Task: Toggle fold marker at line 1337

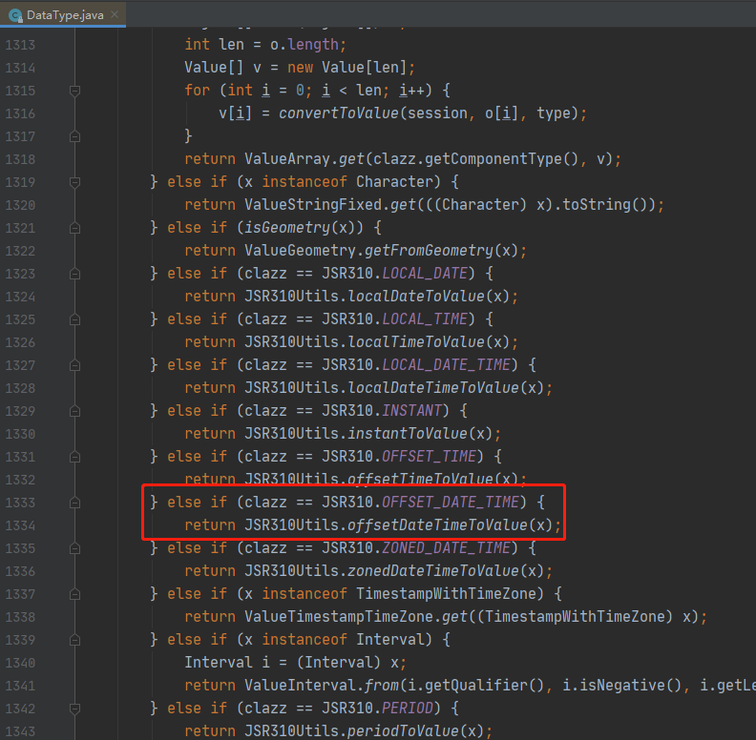Action: pos(74,594)
